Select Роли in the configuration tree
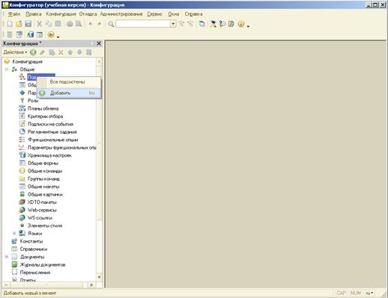The width and height of the screenshot is (388, 298). coord(33,101)
